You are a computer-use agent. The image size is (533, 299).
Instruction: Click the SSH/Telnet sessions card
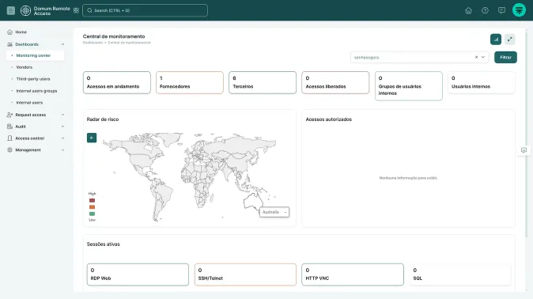tap(245, 274)
